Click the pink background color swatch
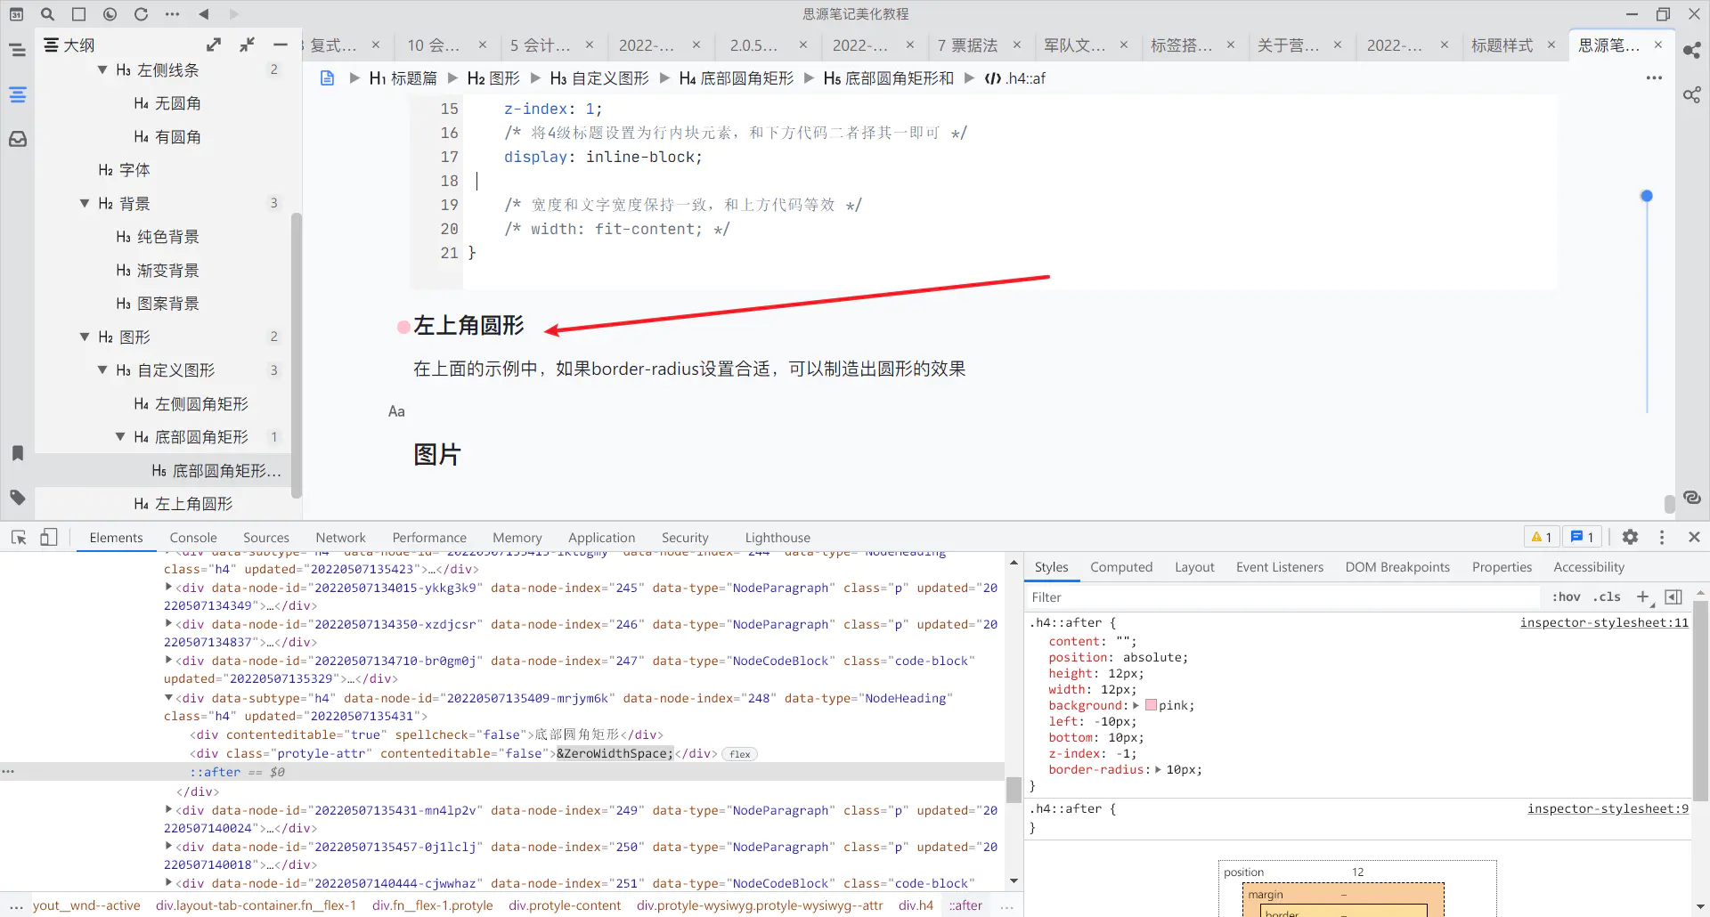1710x917 pixels. point(1151,705)
